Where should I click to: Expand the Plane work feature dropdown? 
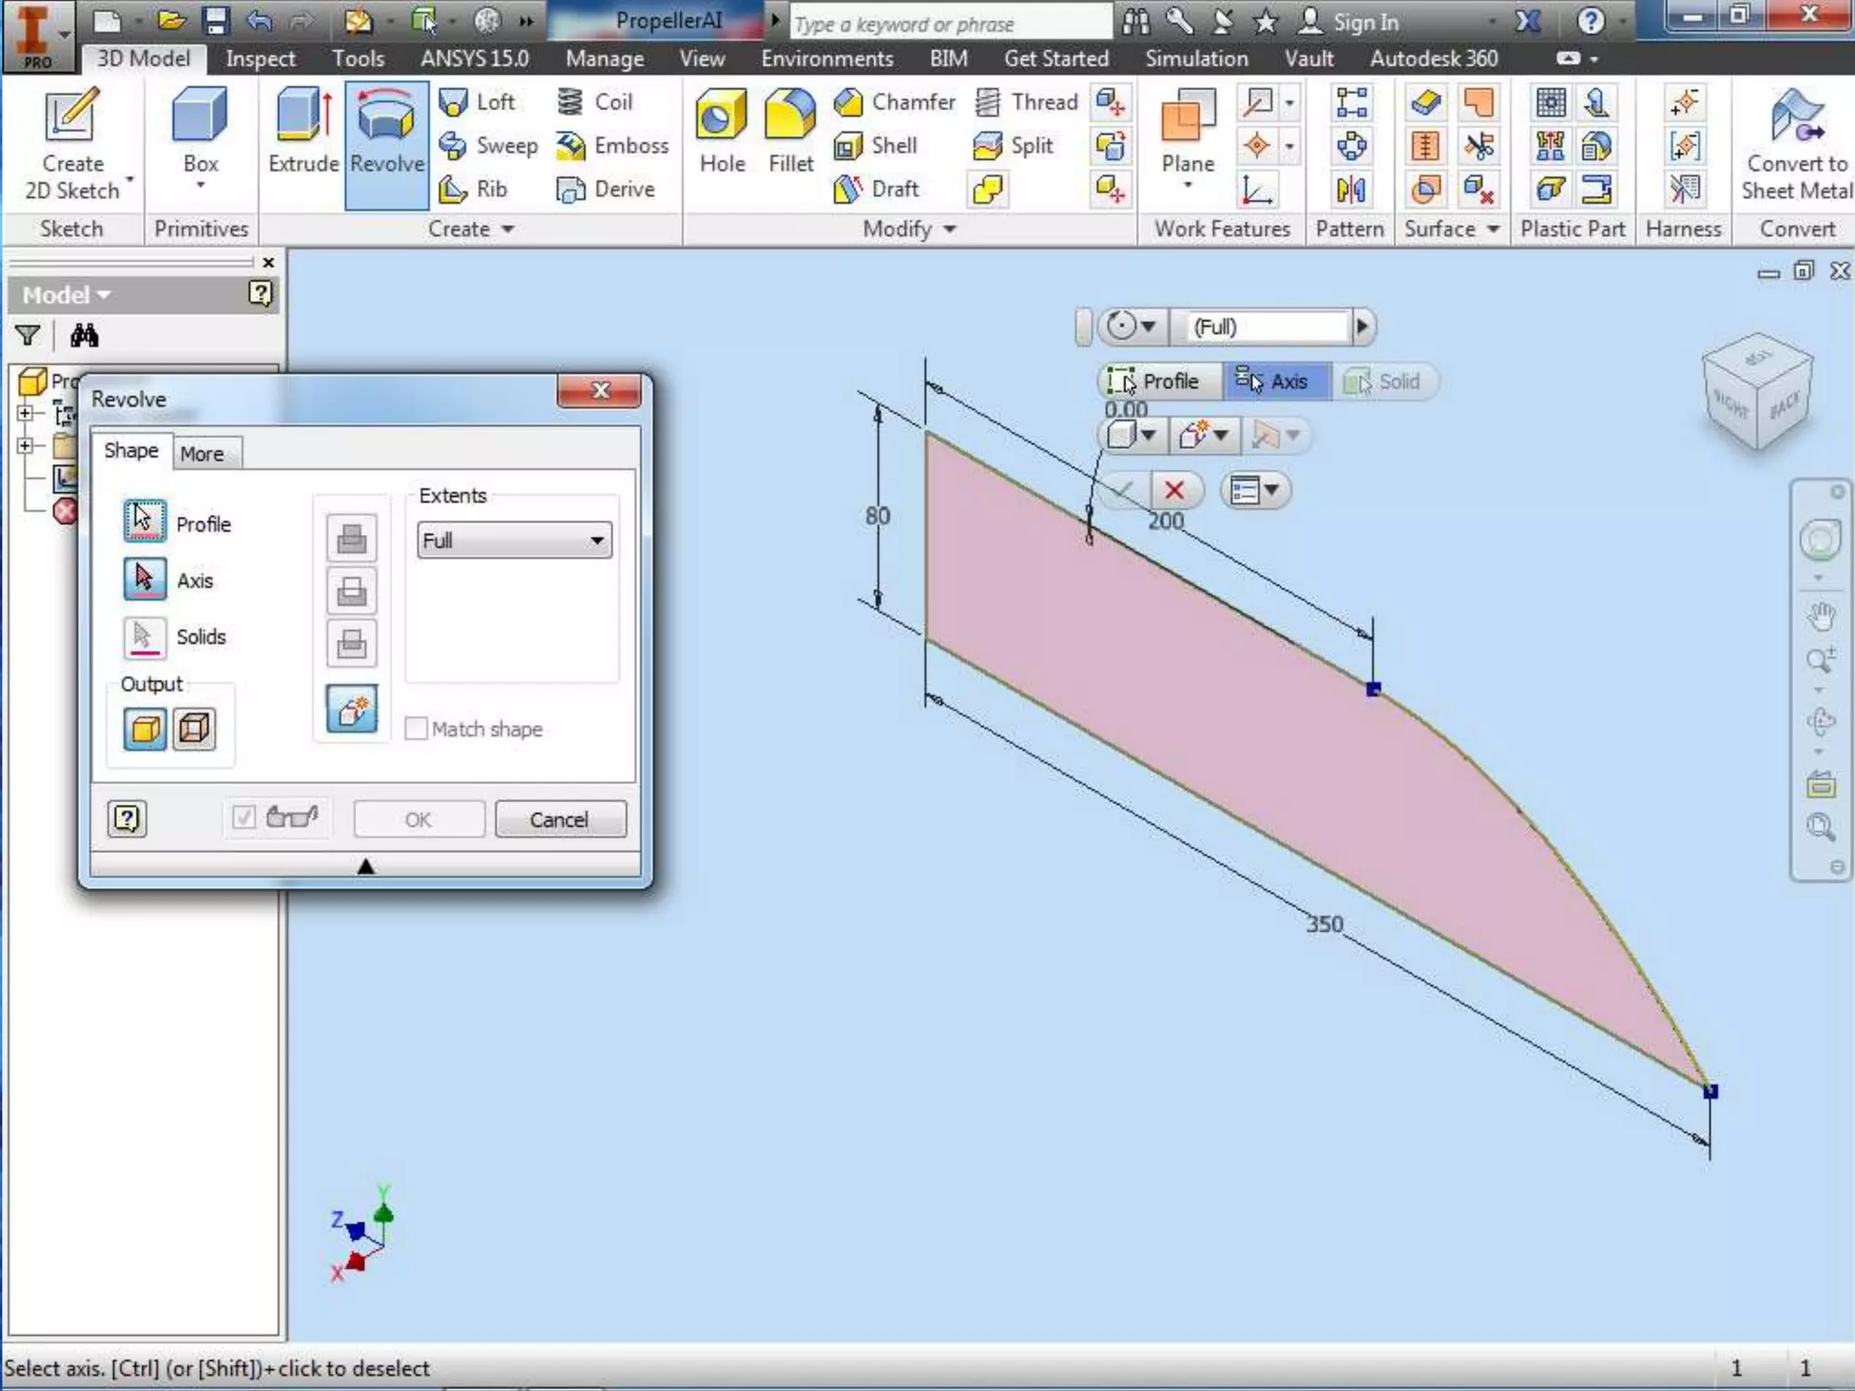(x=1187, y=186)
